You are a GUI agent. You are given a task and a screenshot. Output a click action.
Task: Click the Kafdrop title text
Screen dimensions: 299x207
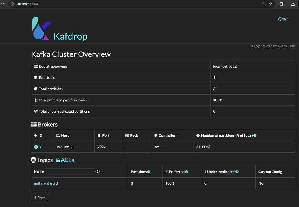(70, 36)
